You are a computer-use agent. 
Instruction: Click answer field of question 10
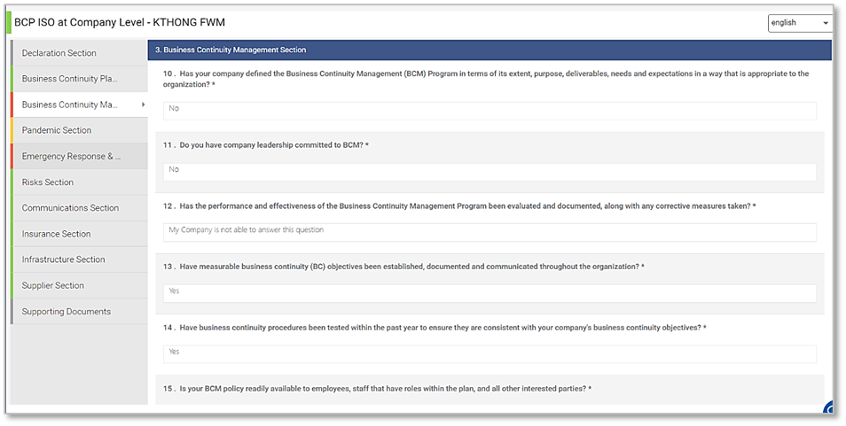490,111
